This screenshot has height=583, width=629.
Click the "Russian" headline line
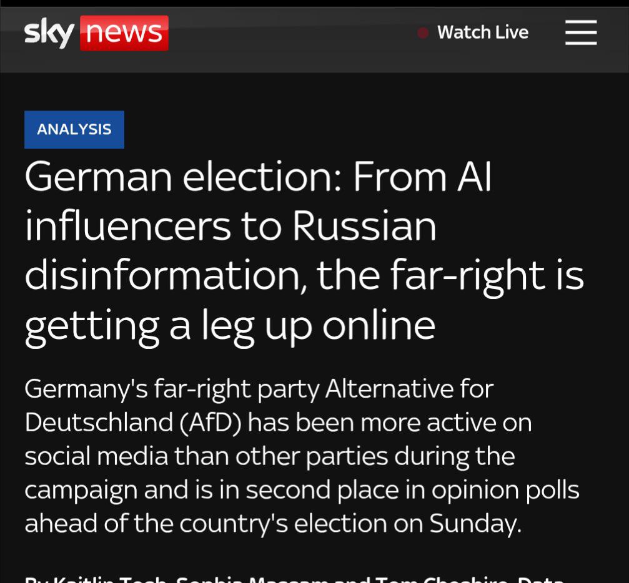coord(230,227)
